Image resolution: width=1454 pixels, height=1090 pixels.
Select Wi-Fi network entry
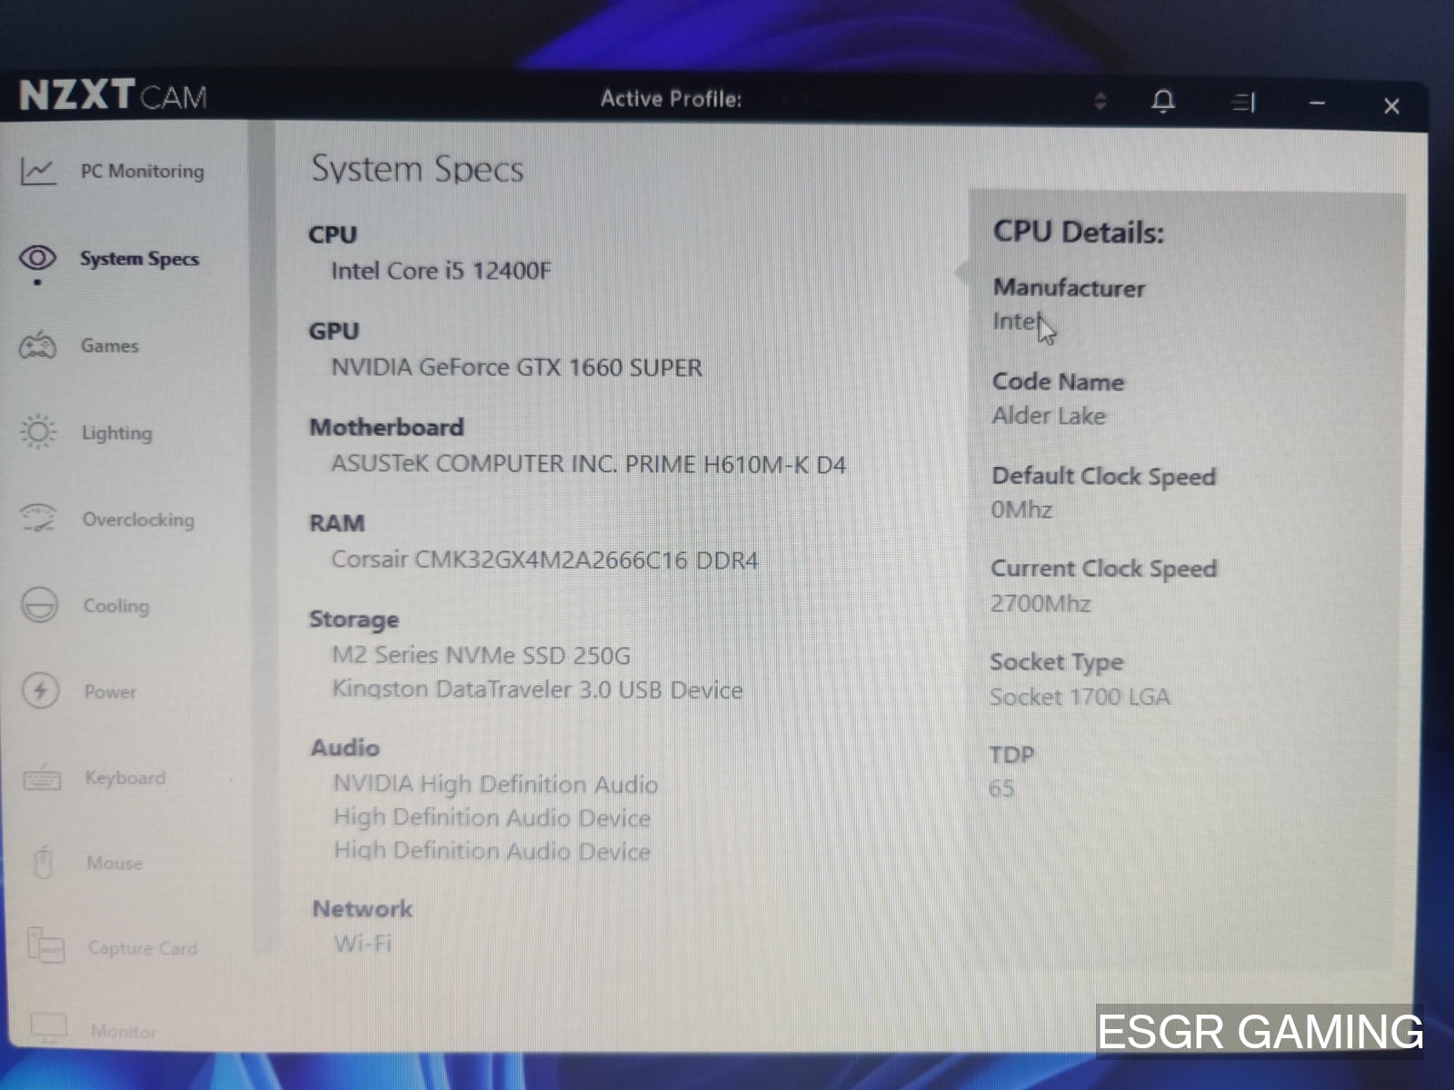(x=363, y=944)
